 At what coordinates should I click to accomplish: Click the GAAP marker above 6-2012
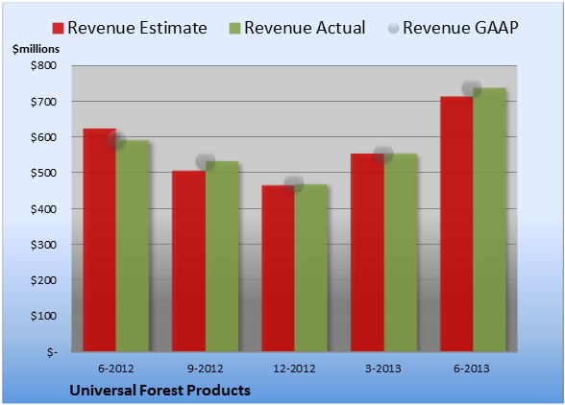116,140
